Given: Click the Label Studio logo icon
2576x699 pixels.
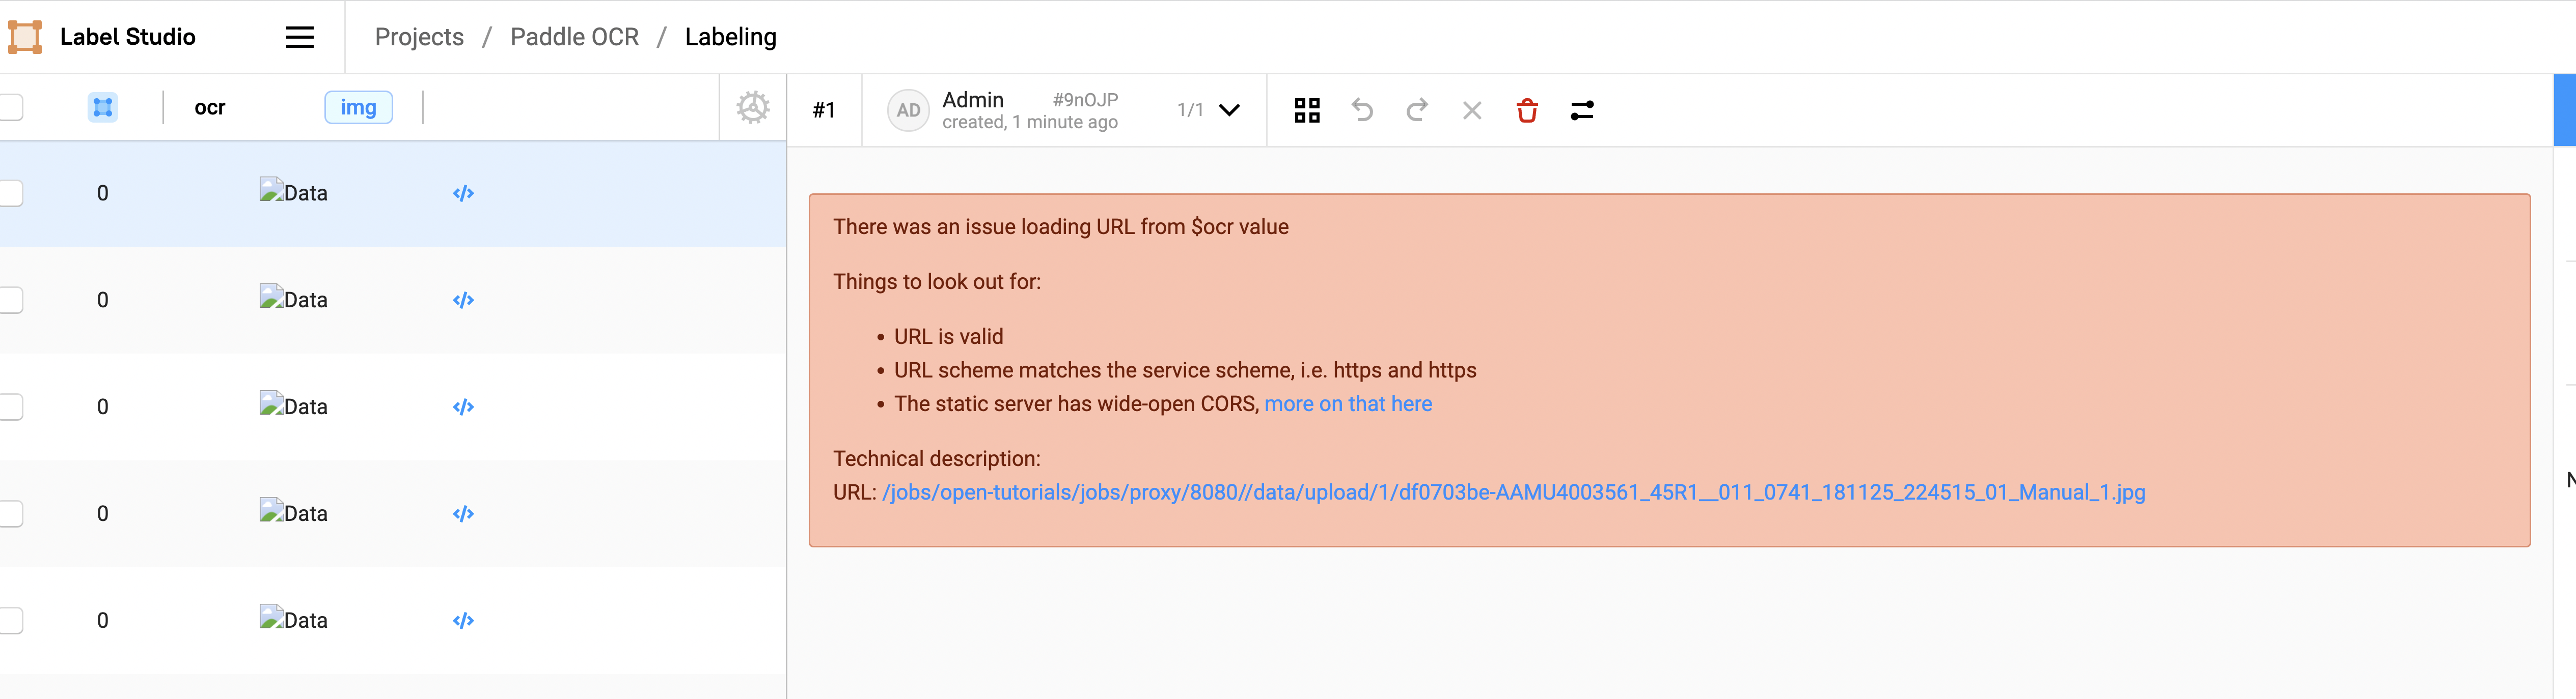Looking at the screenshot, I should pos(25,37).
